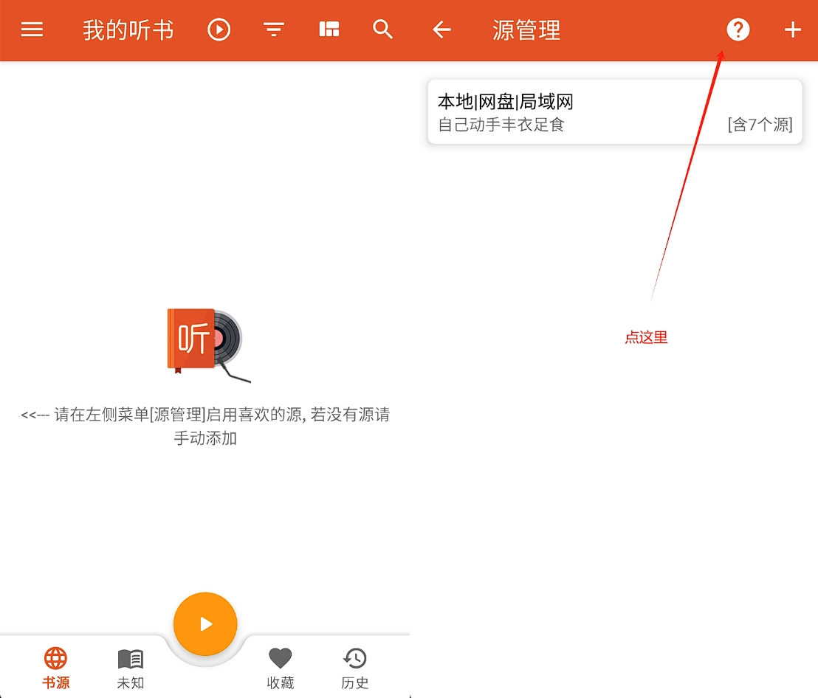The image size is (818, 698).
Task: Click the history clock icon for 历史
Action: tap(354, 657)
